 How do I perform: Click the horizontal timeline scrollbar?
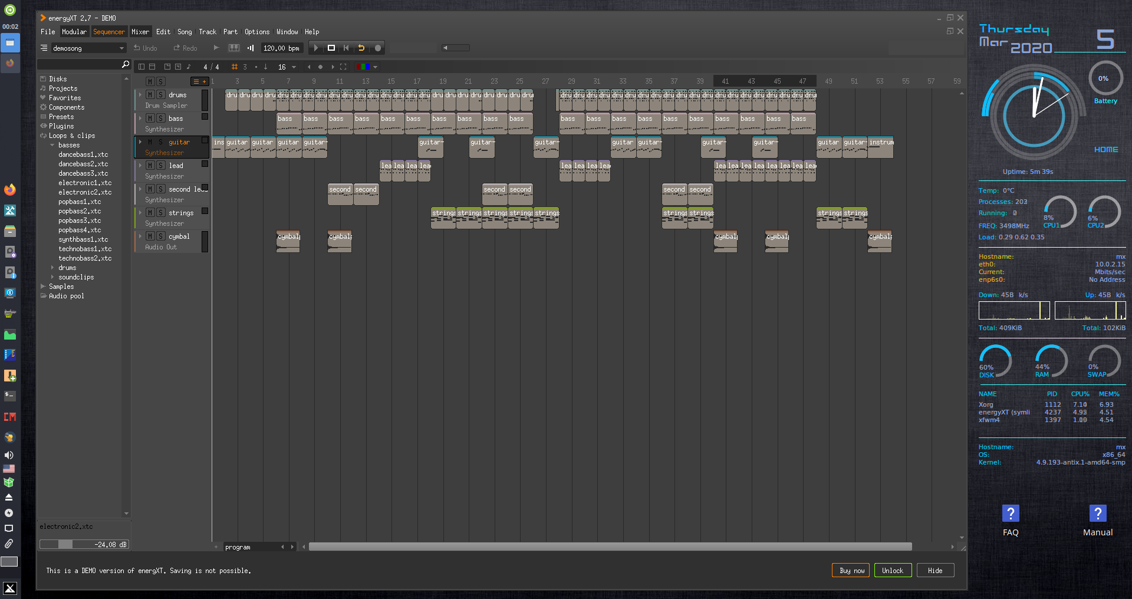click(x=610, y=547)
